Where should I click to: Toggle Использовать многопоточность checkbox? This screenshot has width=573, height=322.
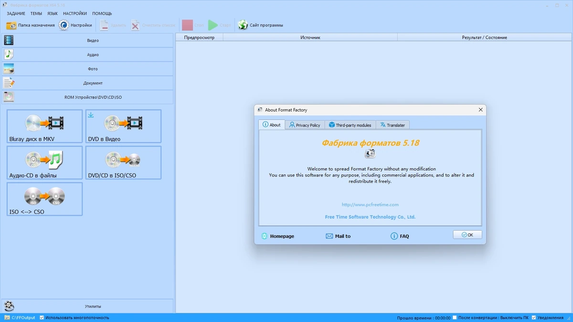42,318
